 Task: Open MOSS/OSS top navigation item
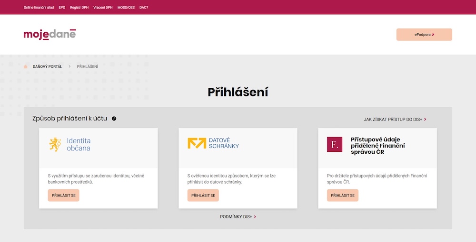coord(126,8)
